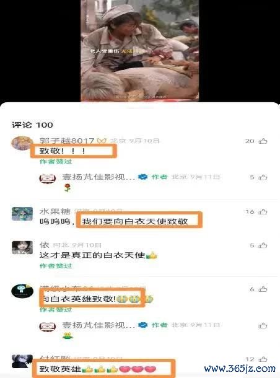This screenshot has height=378, width=280.
Task: Like the comment by 郭子越8017
Action: pyautogui.click(x=263, y=141)
